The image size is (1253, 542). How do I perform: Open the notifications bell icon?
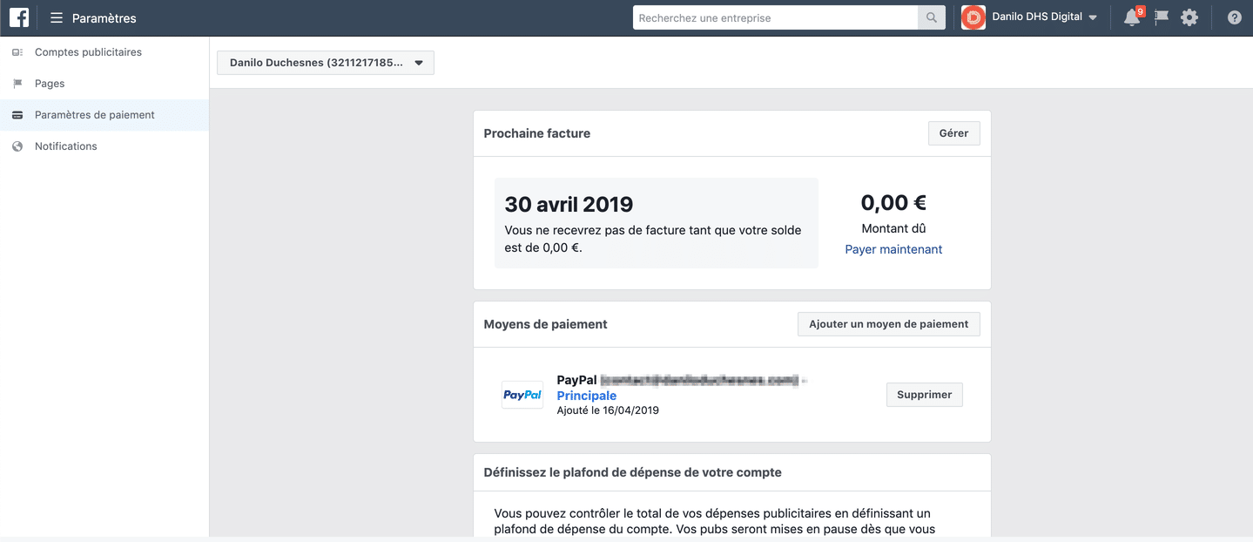pos(1132,17)
